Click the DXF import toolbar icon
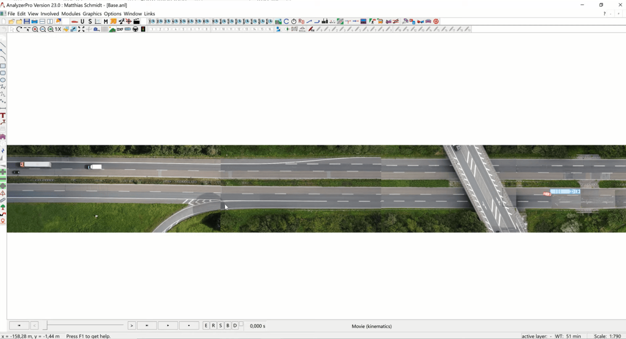Image resolution: width=626 pixels, height=339 pixels. [x=120, y=29]
